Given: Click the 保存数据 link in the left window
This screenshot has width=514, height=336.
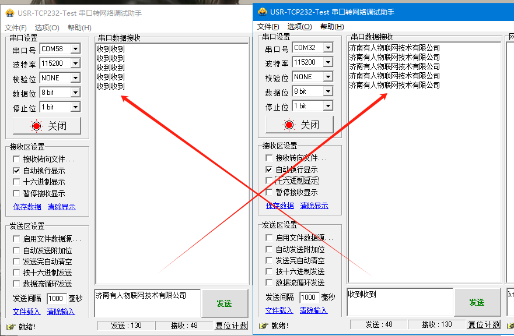Looking at the screenshot, I should pos(27,207).
